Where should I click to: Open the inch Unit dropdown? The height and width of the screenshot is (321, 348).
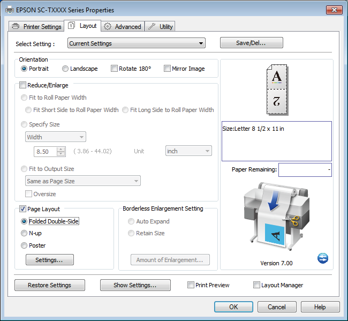(x=188, y=151)
